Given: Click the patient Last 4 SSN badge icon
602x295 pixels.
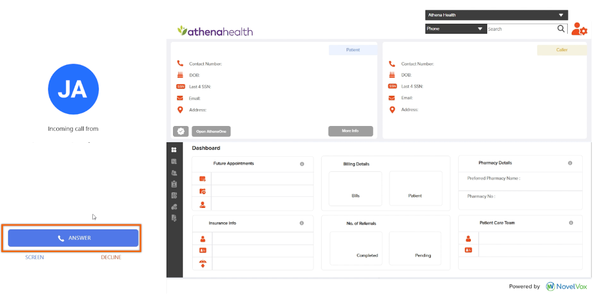Looking at the screenshot, I should (x=180, y=87).
